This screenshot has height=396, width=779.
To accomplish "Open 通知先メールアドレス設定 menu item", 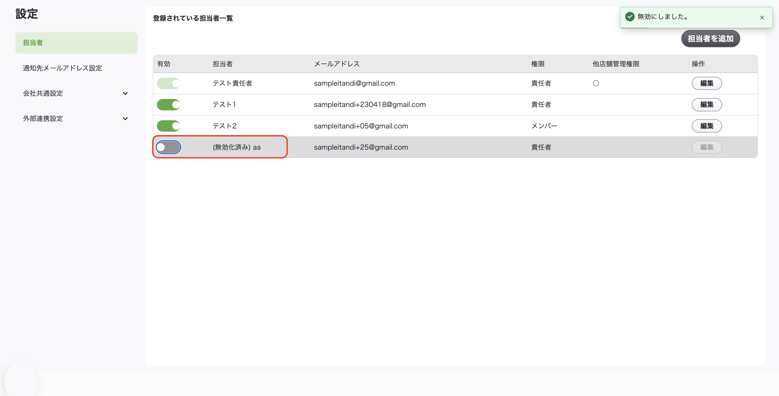I will (63, 68).
